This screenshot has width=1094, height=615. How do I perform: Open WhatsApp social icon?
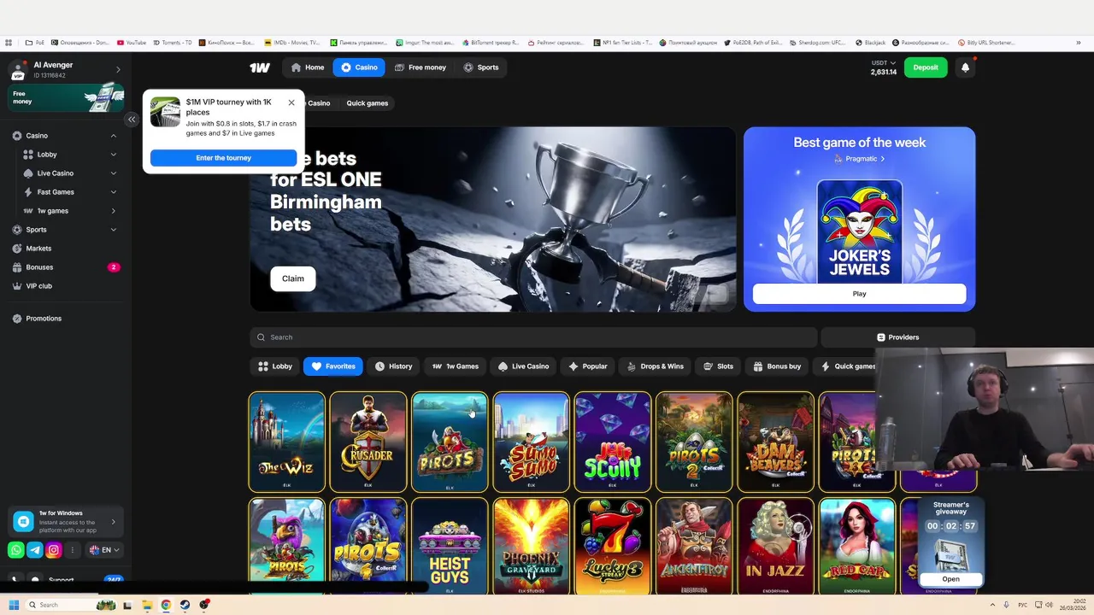(16, 550)
